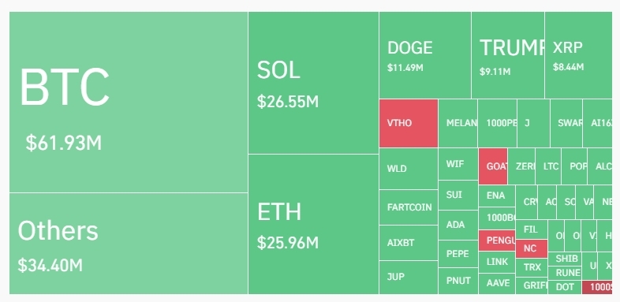Select the SHIB tile
Viewport: 620px width, 302px height.
pos(565,259)
